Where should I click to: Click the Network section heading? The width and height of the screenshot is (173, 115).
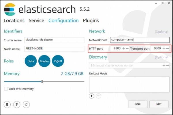tap(97, 31)
